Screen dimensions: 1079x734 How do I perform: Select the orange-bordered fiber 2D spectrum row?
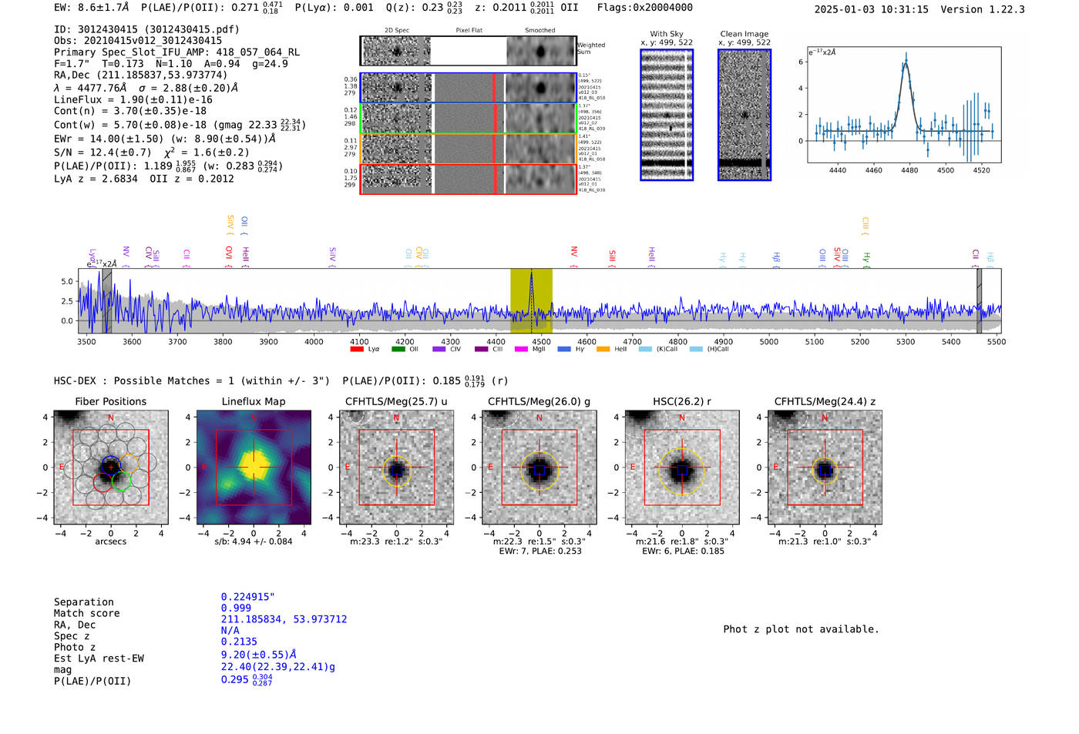(x=468, y=149)
